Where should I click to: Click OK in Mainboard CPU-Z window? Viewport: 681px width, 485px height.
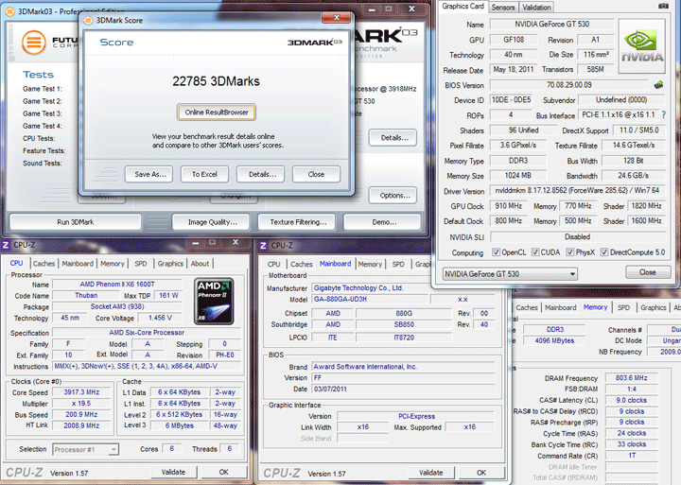[x=481, y=473]
